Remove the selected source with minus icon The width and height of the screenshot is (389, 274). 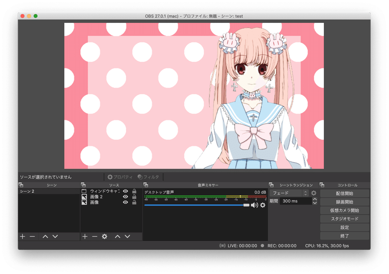(94, 237)
